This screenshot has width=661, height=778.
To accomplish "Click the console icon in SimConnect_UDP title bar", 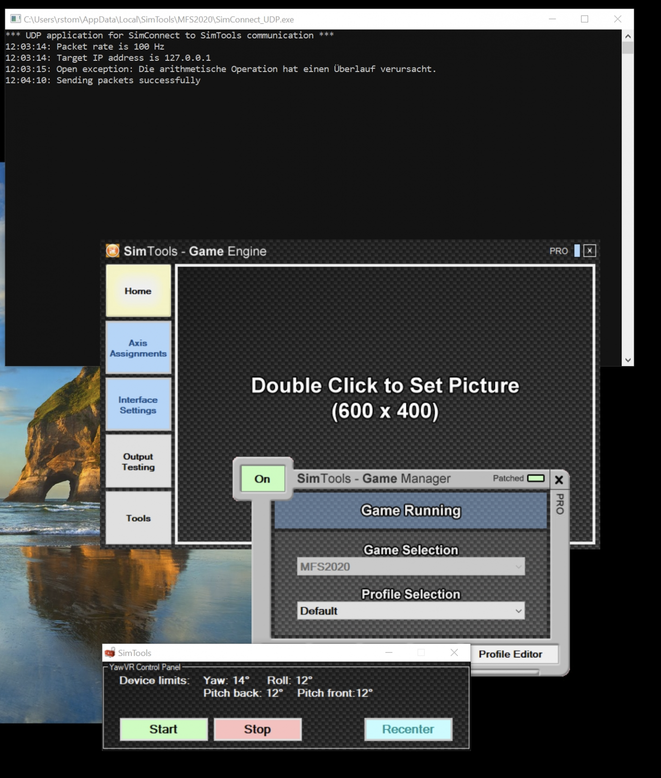I will coord(16,19).
